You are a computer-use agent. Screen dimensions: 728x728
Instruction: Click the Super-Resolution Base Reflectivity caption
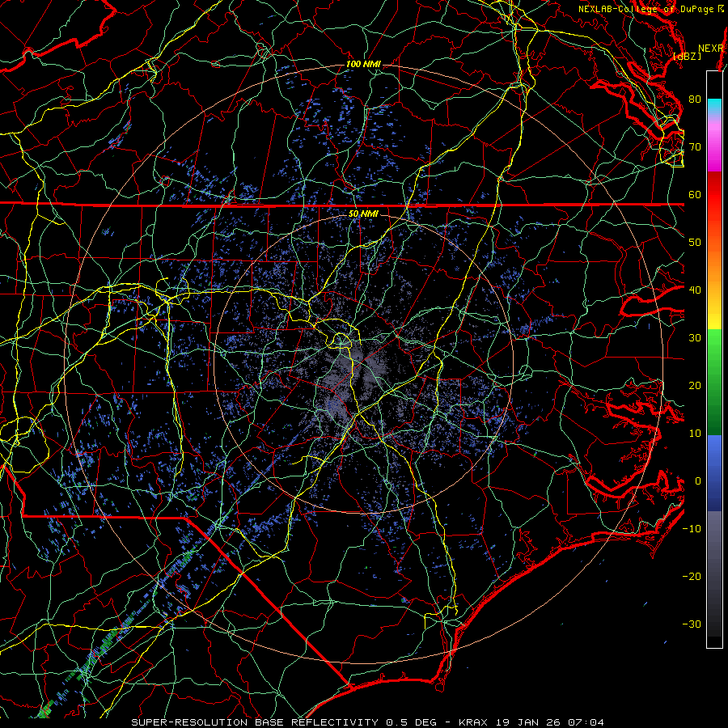(x=255, y=722)
